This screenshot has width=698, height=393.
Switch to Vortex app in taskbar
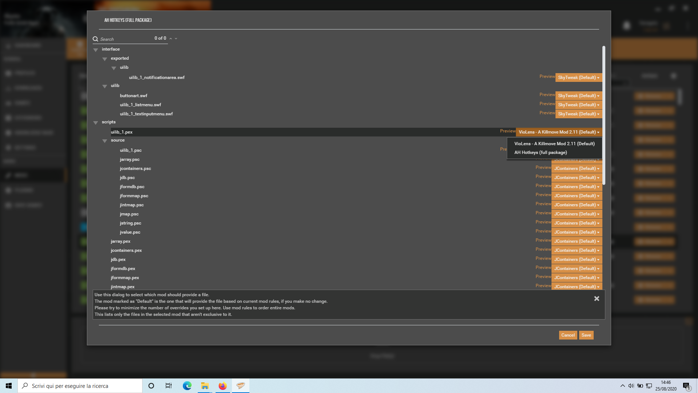240,386
